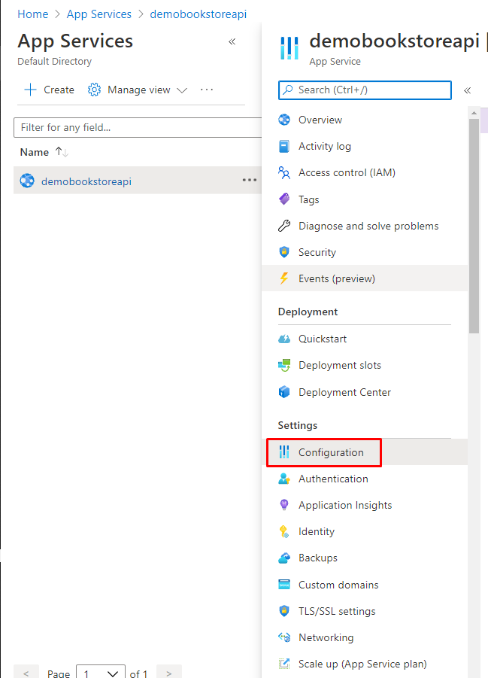Open the context menu ellipsis for demobookstoreapi row
Viewport: 488px width, 678px height.
click(x=250, y=180)
